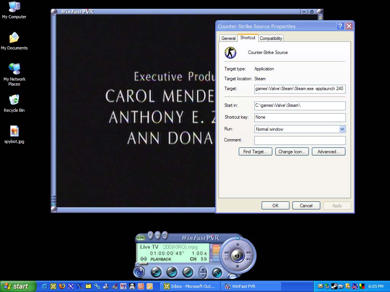Open the scheduler clock button on PVR remote
The image size is (390, 292).
[x=172, y=272]
